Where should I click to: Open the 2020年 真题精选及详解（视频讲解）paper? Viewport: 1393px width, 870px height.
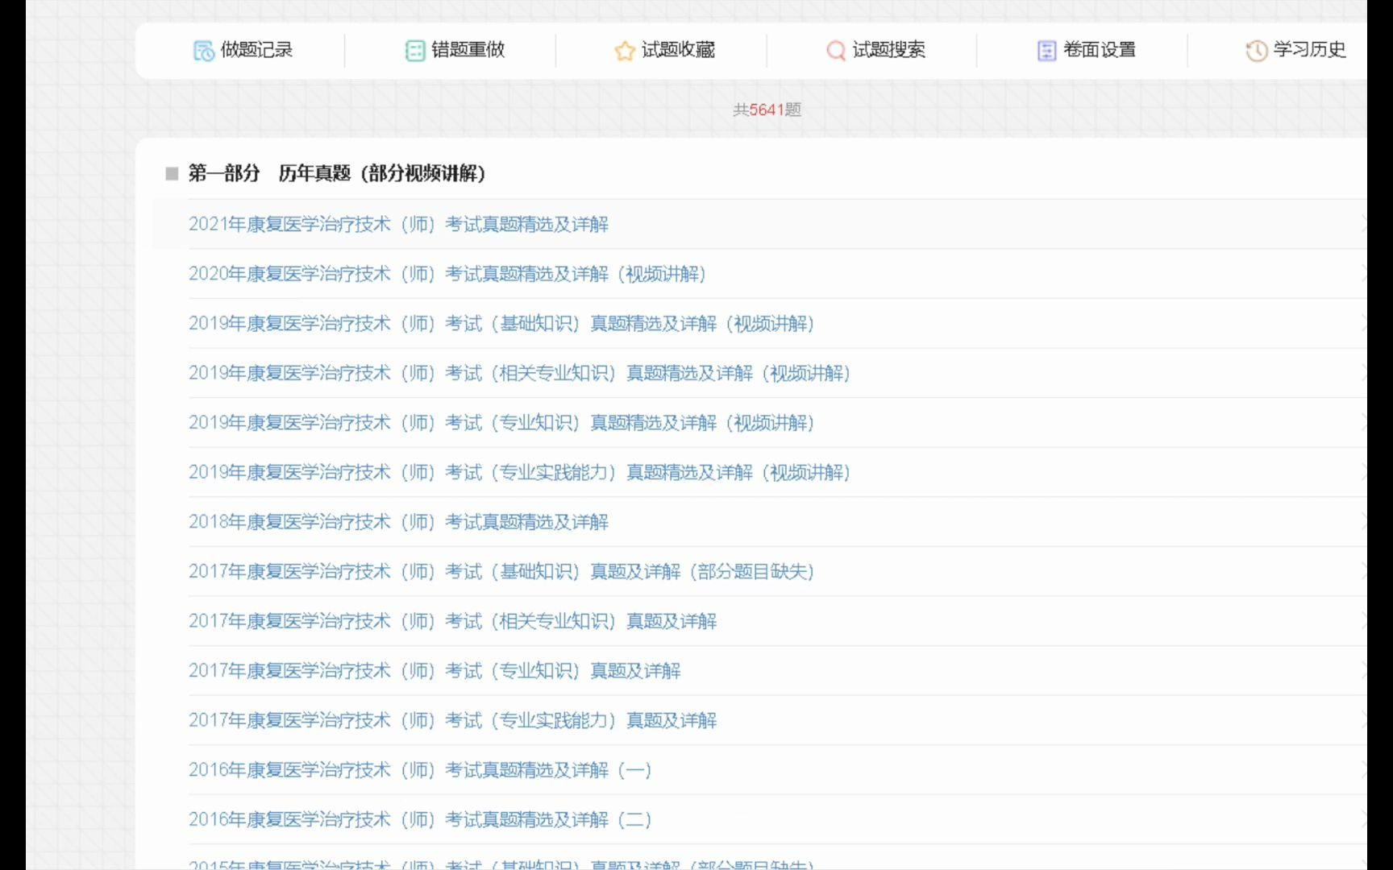[447, 274]
